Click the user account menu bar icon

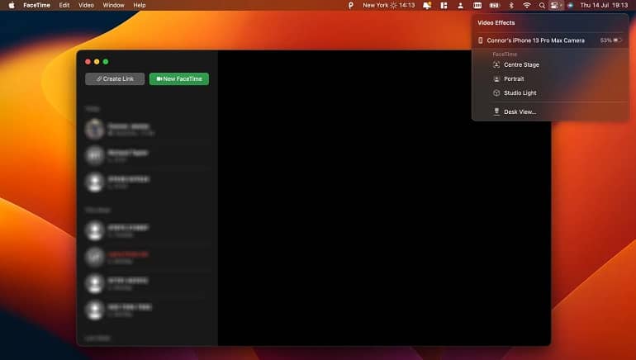click(460, 5)
